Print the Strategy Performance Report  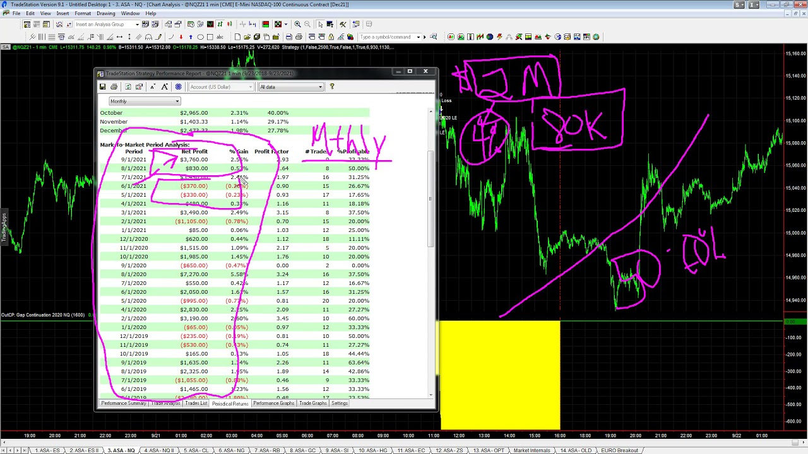pyautogui.click(x=114, y=87)
